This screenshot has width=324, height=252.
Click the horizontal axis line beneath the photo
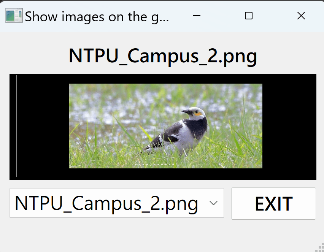[166, 177]
